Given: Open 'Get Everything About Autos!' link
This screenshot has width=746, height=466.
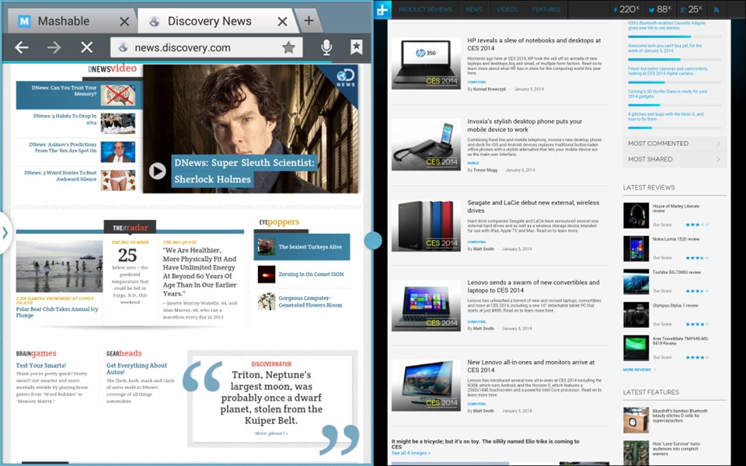Looking at the screenshot, I should [x=137, y=368].
